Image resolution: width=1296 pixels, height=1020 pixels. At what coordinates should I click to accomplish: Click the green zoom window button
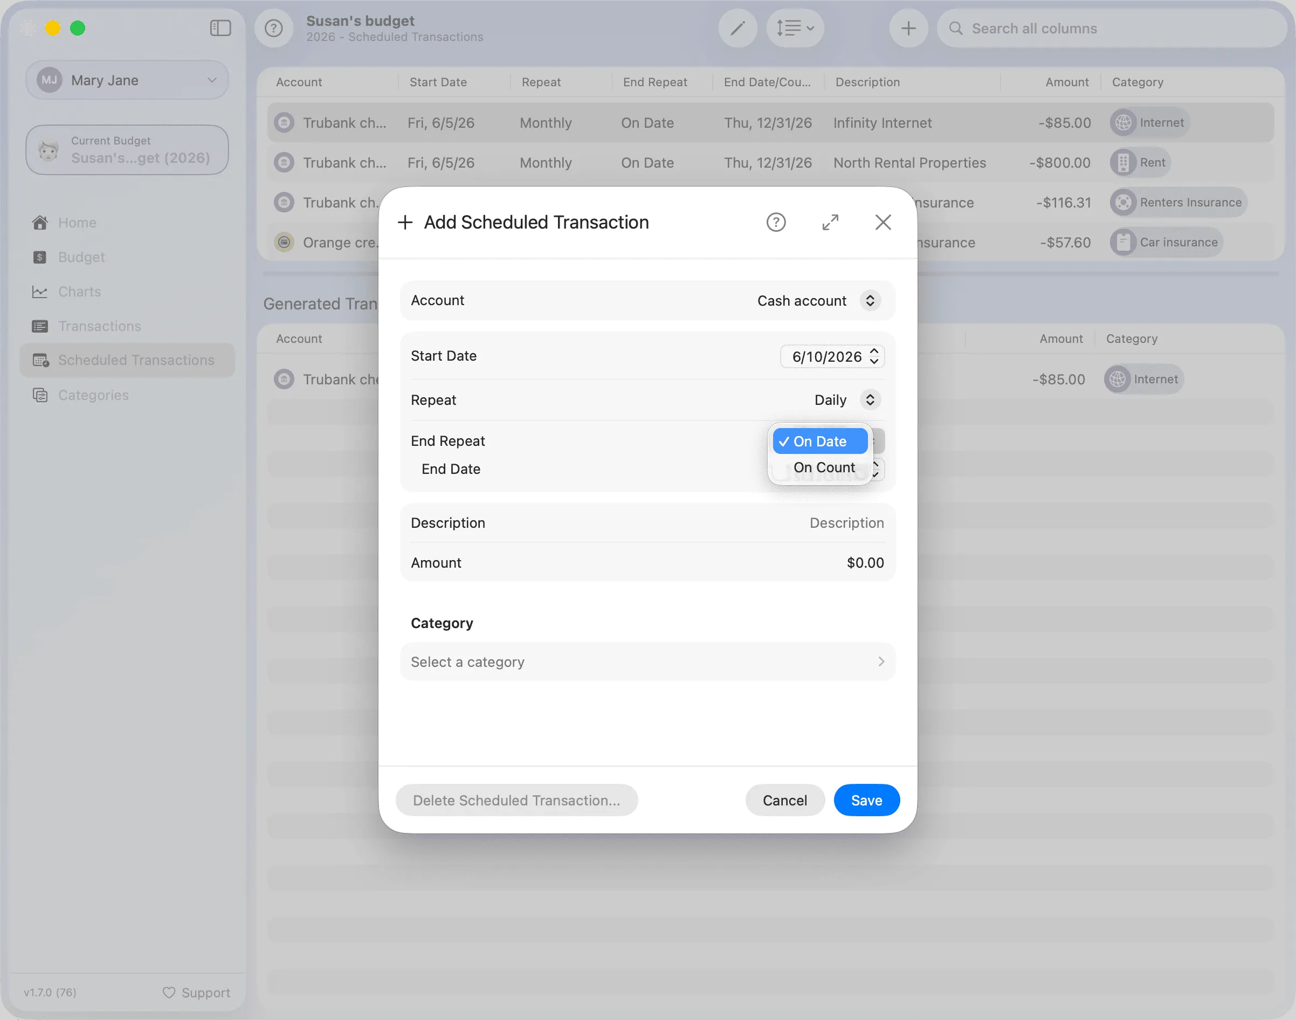78,28
